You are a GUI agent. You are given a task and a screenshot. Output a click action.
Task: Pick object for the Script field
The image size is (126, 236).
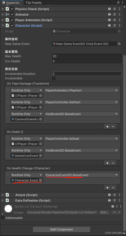tap(119, 31)
